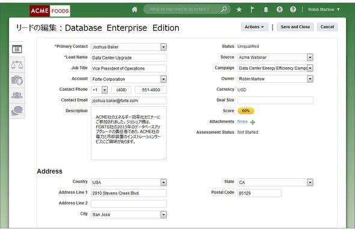Open the contacts people tab
Viewport: 355px width, 231px height.
(17, 95)
